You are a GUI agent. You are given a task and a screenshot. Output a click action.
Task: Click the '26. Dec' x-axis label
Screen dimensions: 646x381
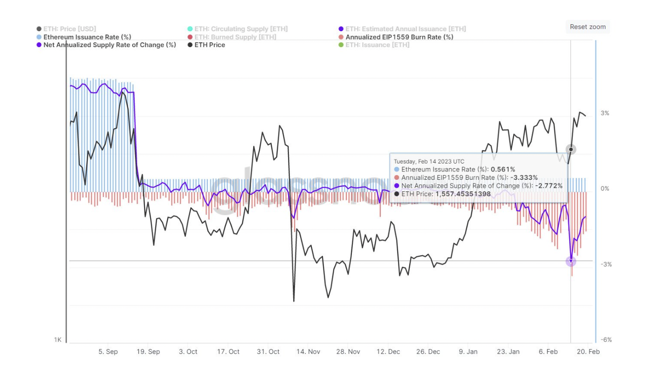428,352
